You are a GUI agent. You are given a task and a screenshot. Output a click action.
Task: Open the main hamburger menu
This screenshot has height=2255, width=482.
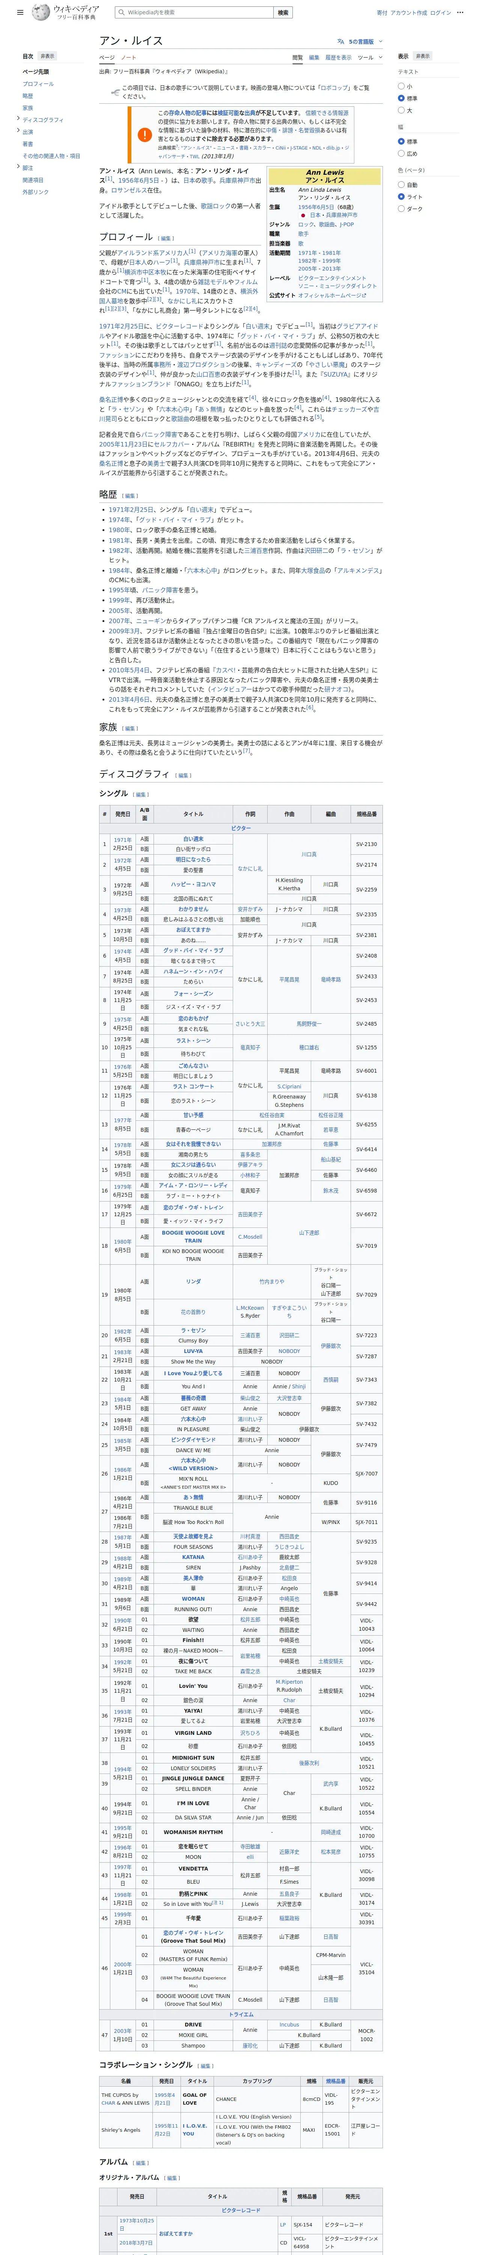click(20, 13)
